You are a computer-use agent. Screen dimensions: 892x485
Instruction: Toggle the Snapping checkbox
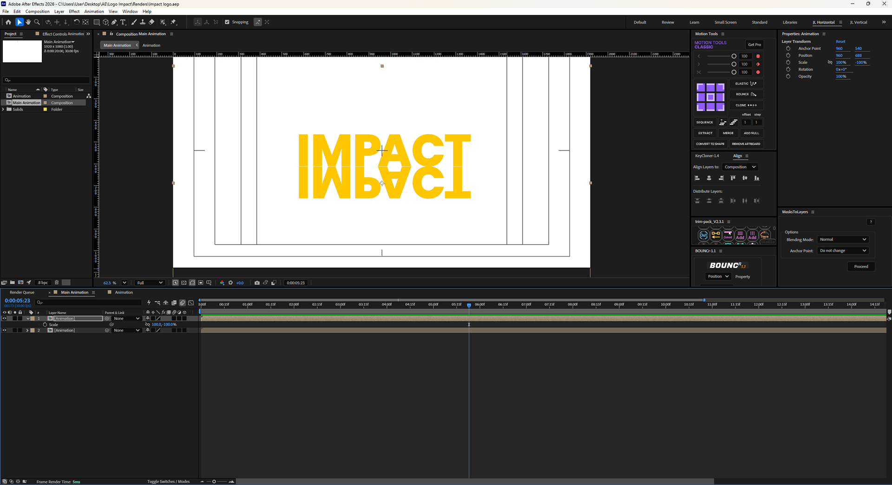(227, 22)
